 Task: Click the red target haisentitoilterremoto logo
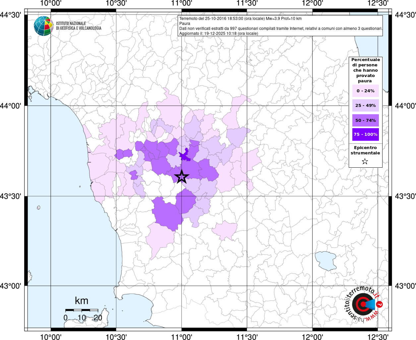coord(362,304)
